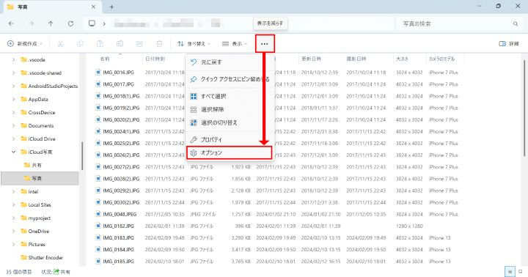This screenshot has width=528, height=277.
Task: Sort by the 更新日時 column header
Action: 311,59
